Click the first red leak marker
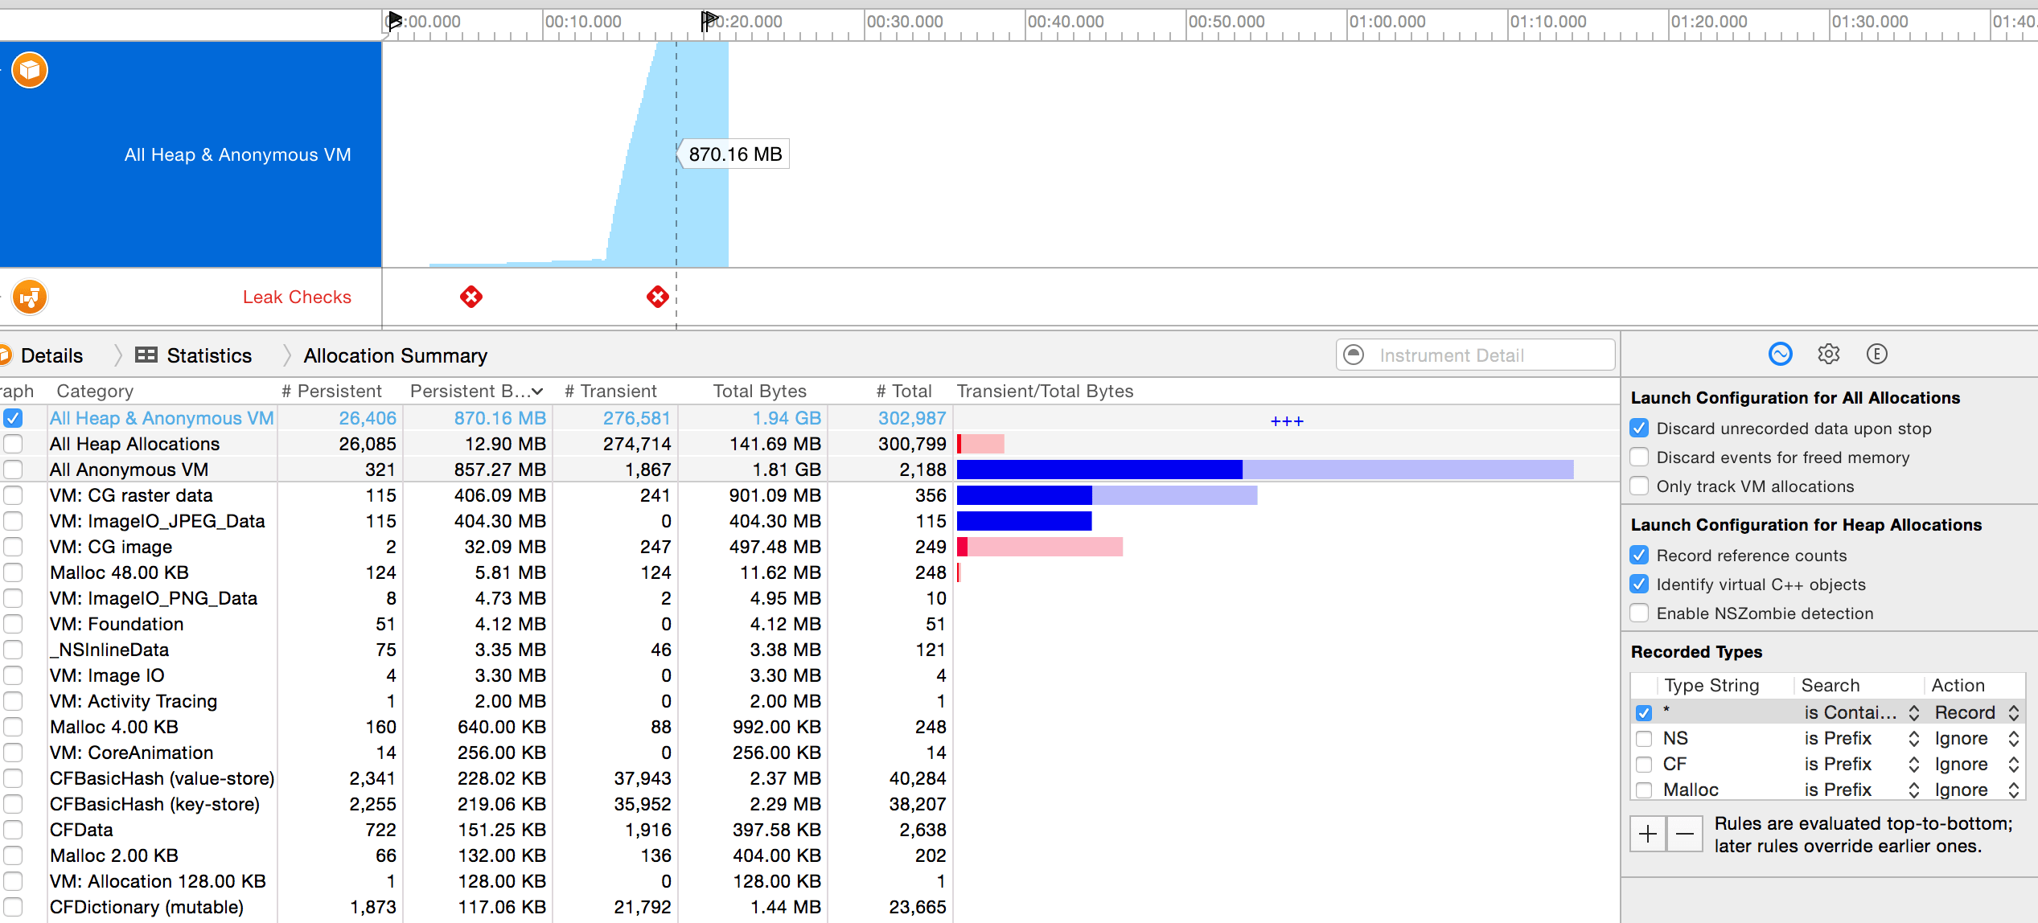This screenshot has height=923, width=2038. click(471, 297)
